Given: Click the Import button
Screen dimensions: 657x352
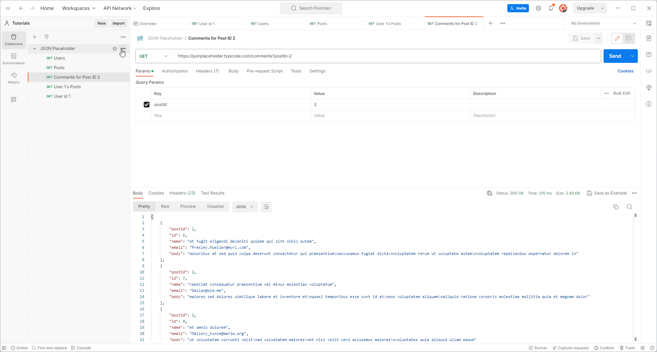Looking at the screenshot, I should [119, 23].
